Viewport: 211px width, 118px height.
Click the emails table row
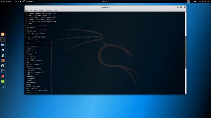[x=29, y=63]
